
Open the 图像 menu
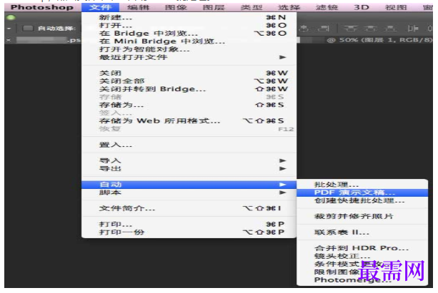(x=176, y=7)
